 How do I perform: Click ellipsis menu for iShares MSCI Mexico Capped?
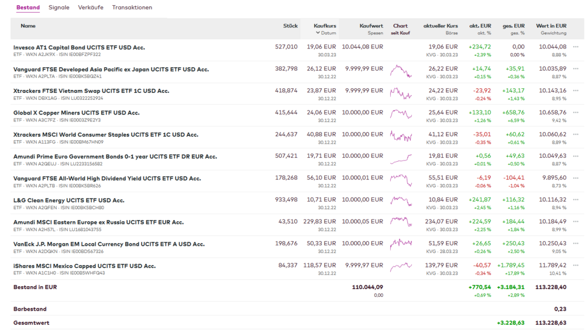tap(576, 266)
